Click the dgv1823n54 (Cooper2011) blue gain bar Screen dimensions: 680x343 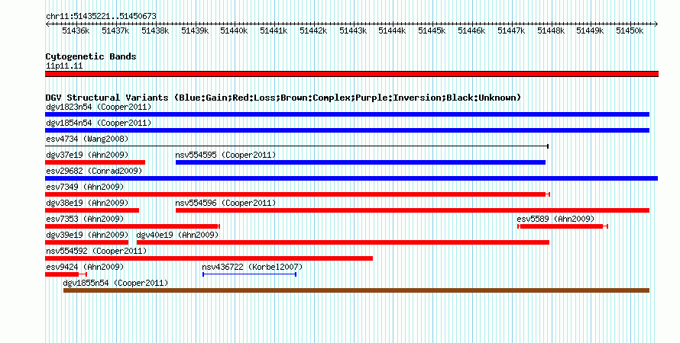pyautogui.click(x=347, y=114)
